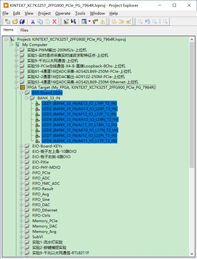197x259 pixels.
Task: Click the Undo Check Out arrow icon
Action: 147,21
